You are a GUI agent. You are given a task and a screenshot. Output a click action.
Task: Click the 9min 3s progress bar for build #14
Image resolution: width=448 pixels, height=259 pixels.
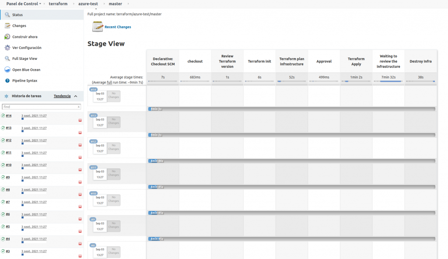pos(291,109)
